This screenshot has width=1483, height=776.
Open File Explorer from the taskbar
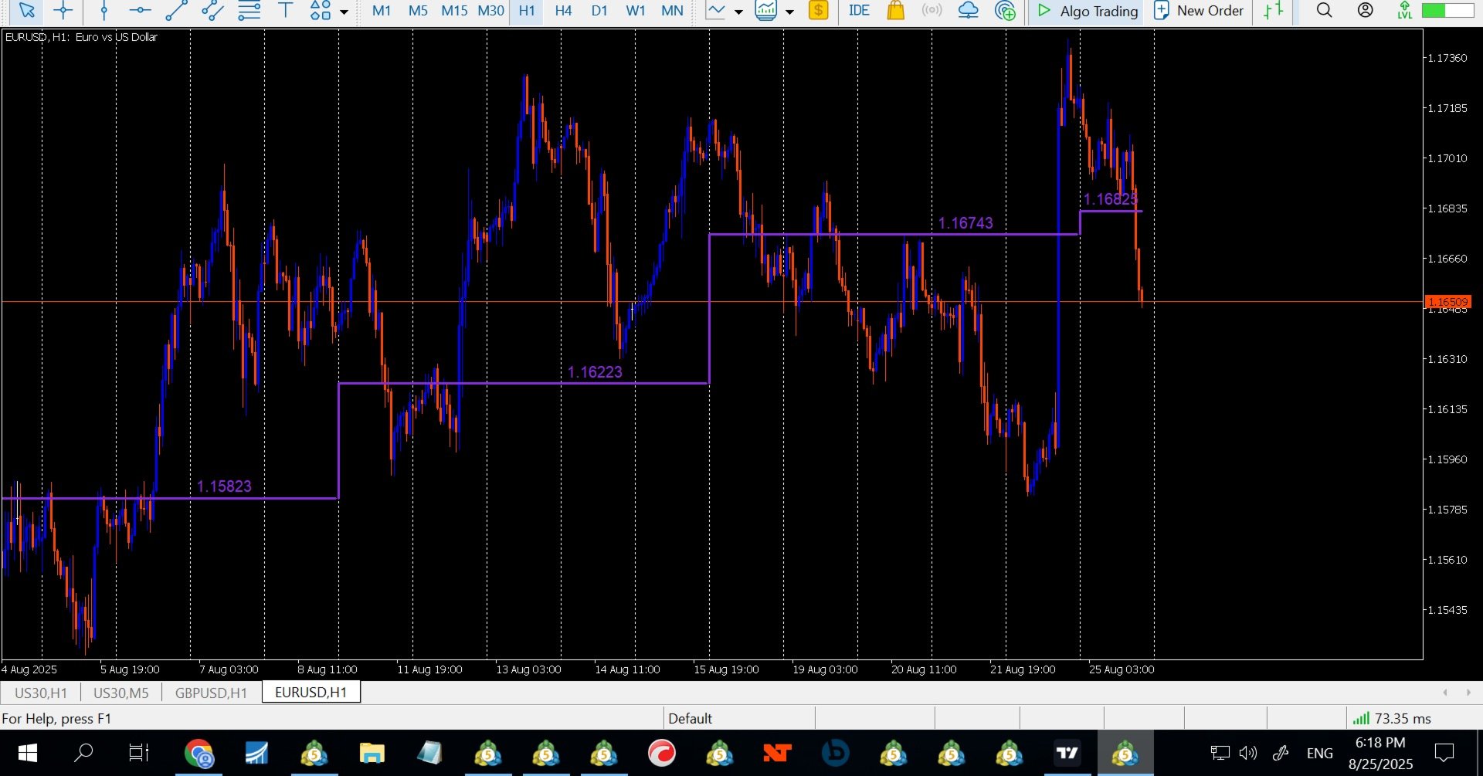[372, 753]
